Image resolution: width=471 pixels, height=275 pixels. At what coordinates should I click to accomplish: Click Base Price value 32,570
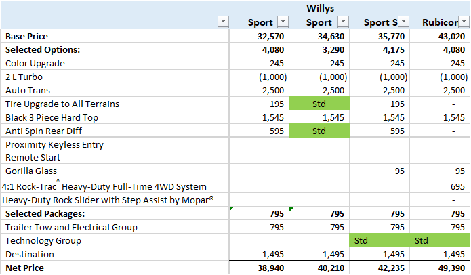pos(270,37)
